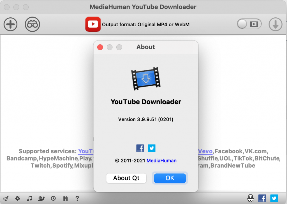Image resolution: width=287 pixels, height=204 pixels.
Task: Click Supported services: label in main window
Action: 48,151
